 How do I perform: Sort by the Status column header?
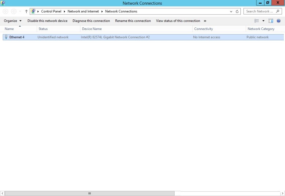pos(43,29)
